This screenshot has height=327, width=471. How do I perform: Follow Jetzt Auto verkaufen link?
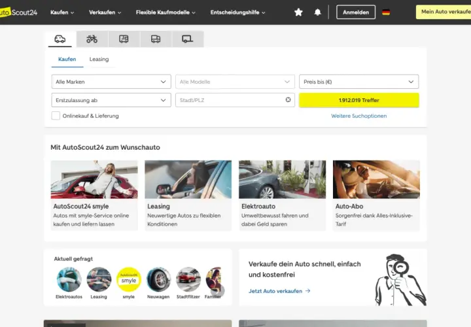pos(275,291)
